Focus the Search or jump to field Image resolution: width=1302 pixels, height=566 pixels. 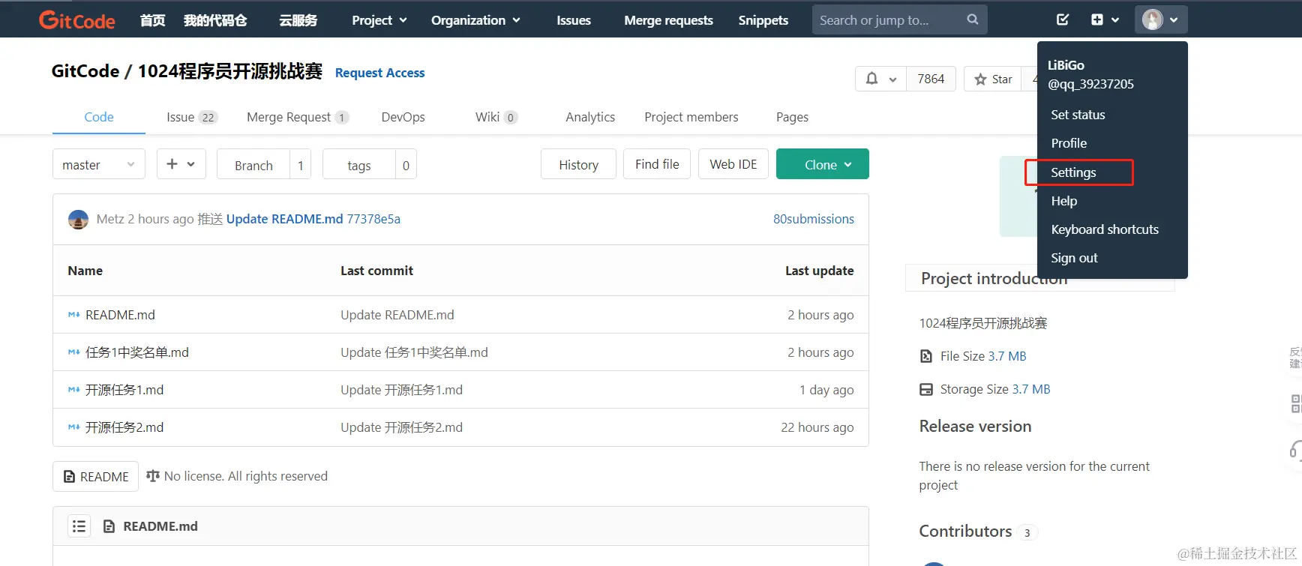pyautogui.click(x=899, y=20)
